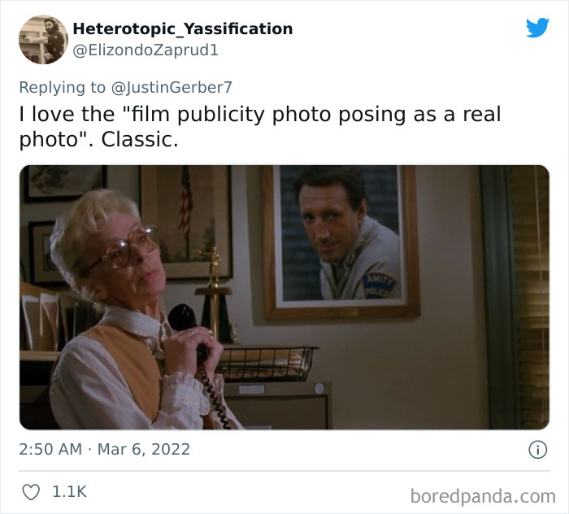Click the tweet text mentioning publicity photo

coord(260,126)
